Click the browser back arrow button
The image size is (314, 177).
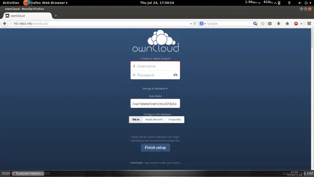[5, 23]
